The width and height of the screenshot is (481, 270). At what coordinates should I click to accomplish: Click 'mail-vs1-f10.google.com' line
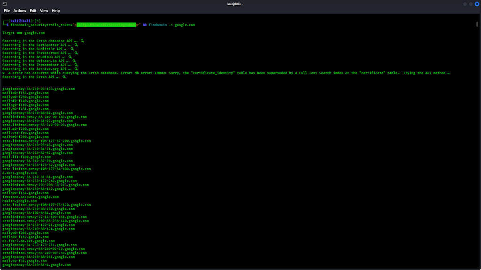click(x=25, y=133)
